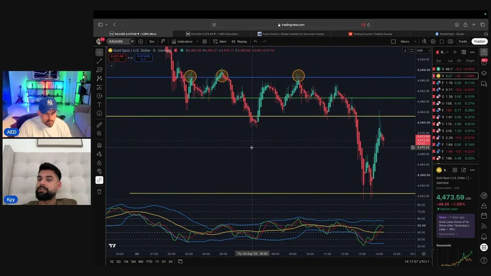Select the 1M date range
The width and height of the screenshot is (491, 276).
pyautogui.click(x=126, y=261)
